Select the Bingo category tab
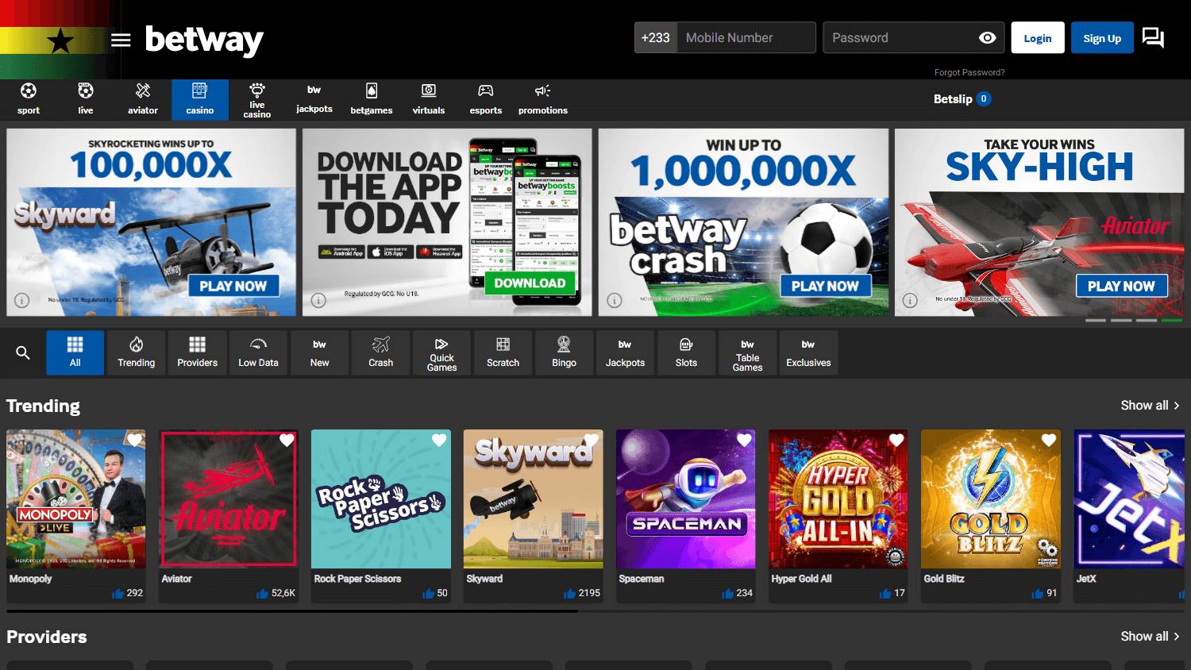 pos(565,352)
